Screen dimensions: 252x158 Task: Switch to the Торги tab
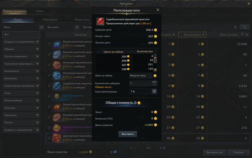click(40, 11)
